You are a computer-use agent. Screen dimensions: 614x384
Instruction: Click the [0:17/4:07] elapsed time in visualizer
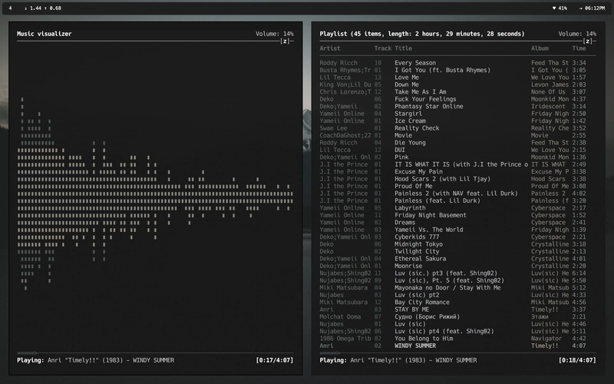pyautogui.click(x=275, y=360)
